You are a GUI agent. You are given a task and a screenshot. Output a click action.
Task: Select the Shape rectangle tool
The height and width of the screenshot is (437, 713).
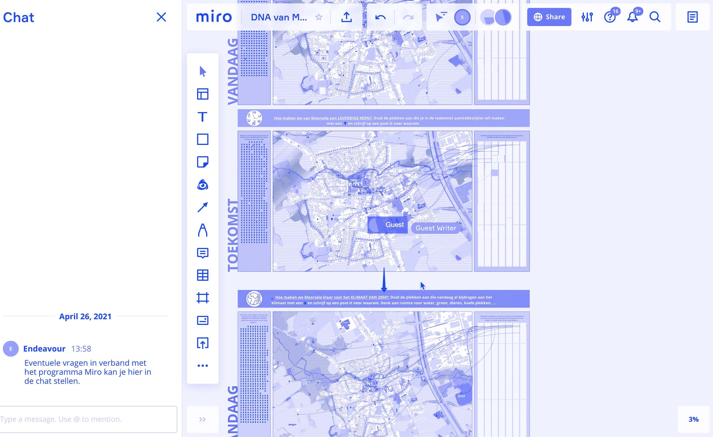pos(202,140)
